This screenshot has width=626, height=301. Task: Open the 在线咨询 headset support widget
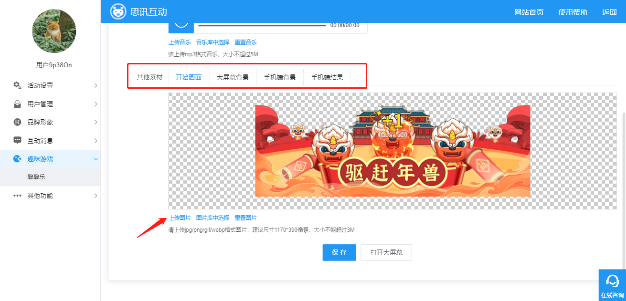tap(612, 285)
